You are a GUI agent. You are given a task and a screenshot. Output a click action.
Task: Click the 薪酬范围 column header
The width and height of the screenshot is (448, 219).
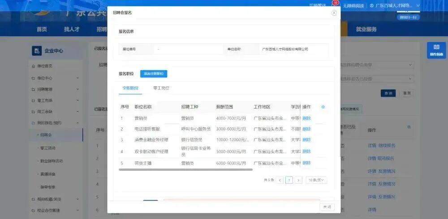point(224,107)
